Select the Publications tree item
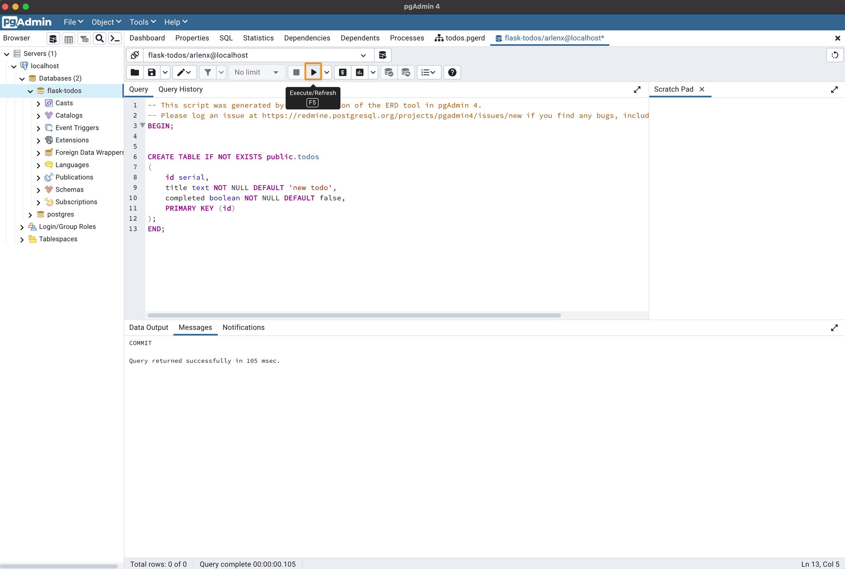This screenshot has height=569, width=845. click(x=74, y=177)
